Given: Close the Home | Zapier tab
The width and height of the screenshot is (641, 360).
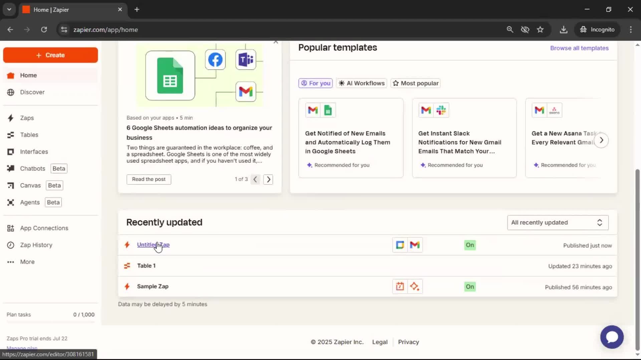Looking at the screenshot, I should [120, 10].
